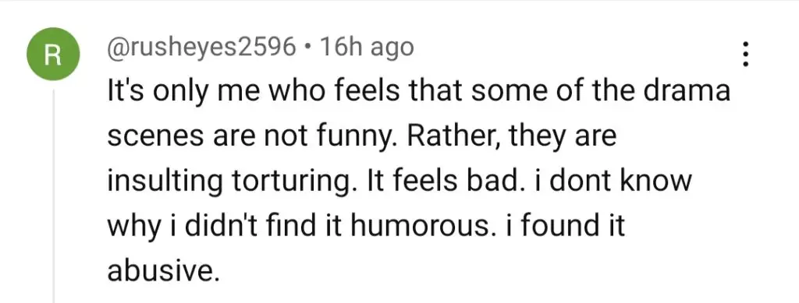Click the sentence "It feels bad."
The height and width of the screenshot is (303, 799).
click(439, 181)
